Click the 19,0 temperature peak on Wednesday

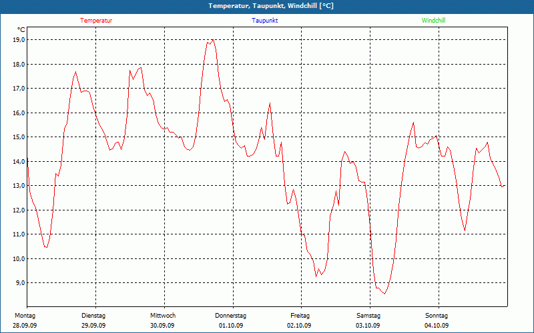click(213, 40)
